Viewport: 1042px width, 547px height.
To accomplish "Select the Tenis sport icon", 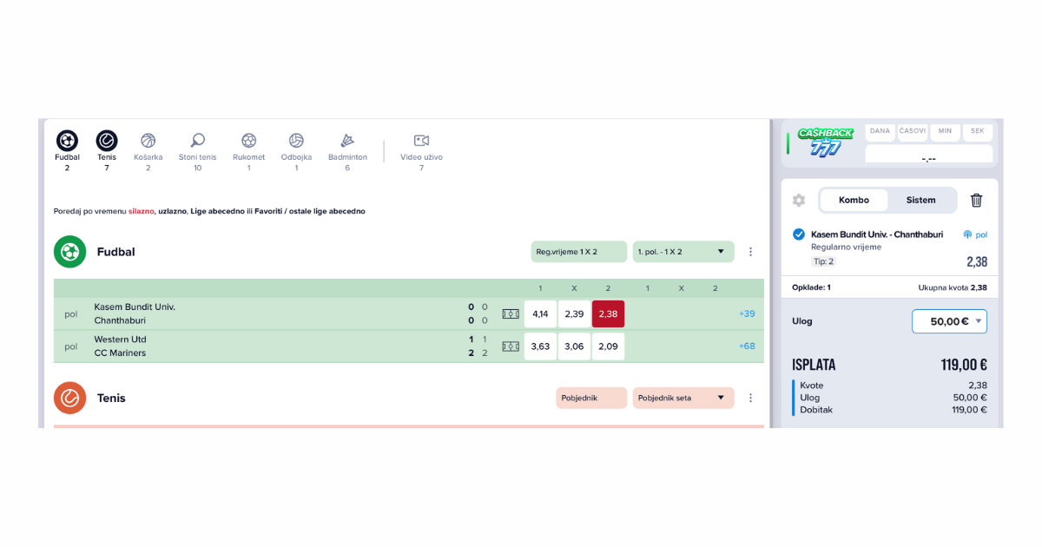I will [x=107, y=142].
